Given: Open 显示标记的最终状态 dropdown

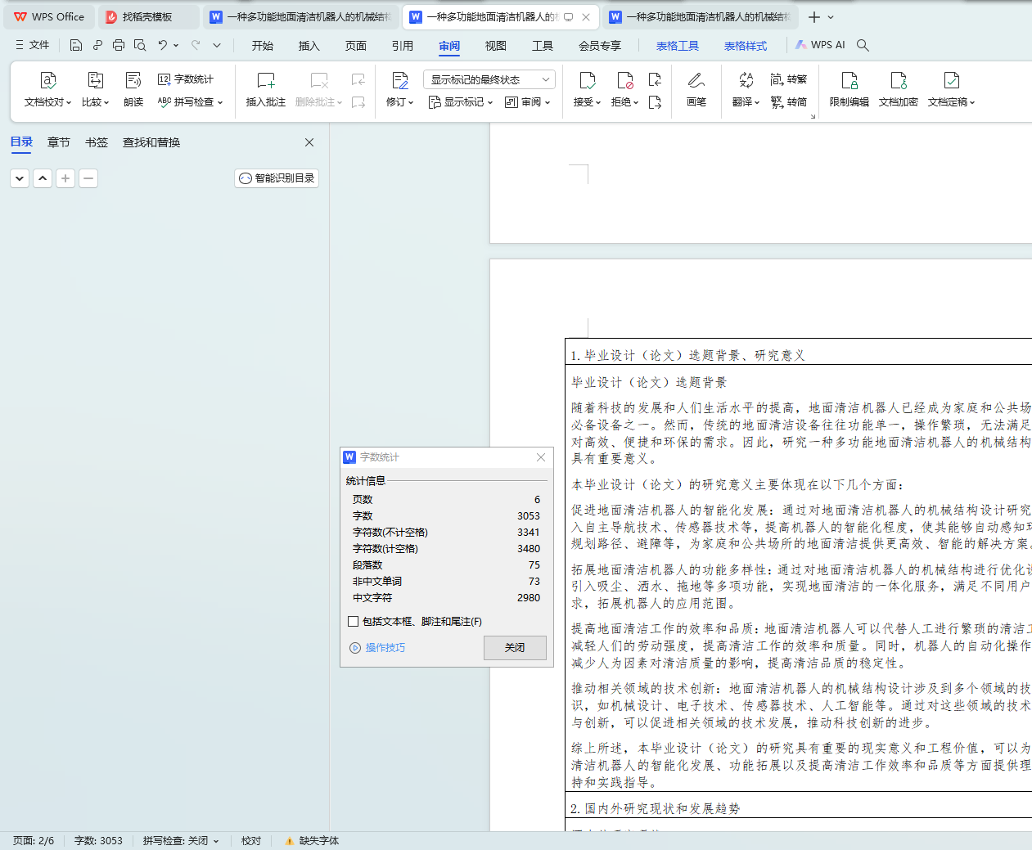Looking at the screenshot, I should 489,79.
